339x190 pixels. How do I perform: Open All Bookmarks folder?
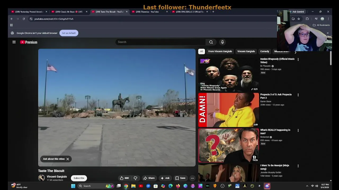(321, 25)
